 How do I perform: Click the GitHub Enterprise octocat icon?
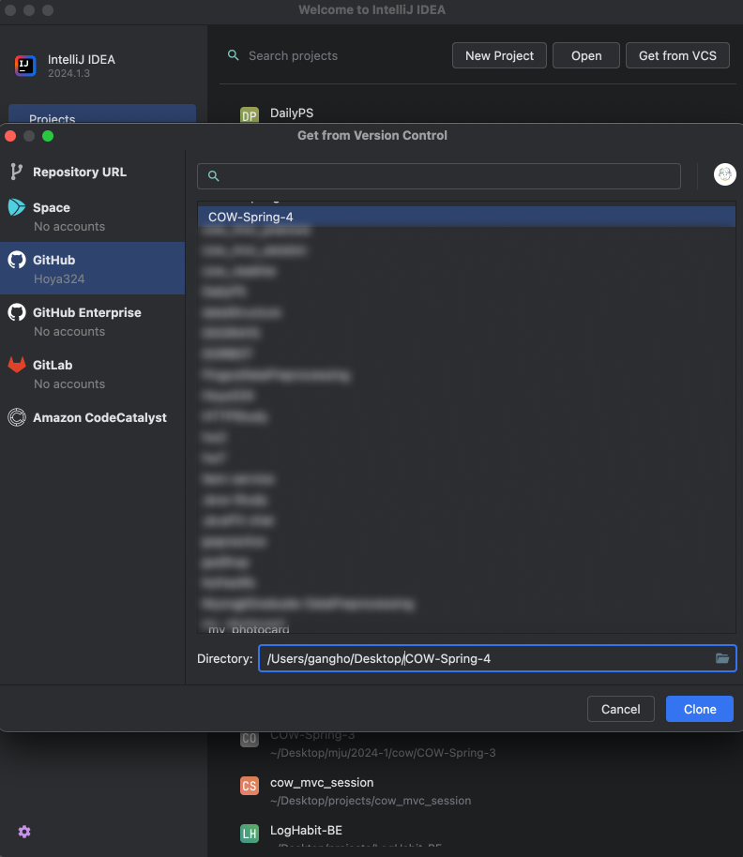point(16,312)
